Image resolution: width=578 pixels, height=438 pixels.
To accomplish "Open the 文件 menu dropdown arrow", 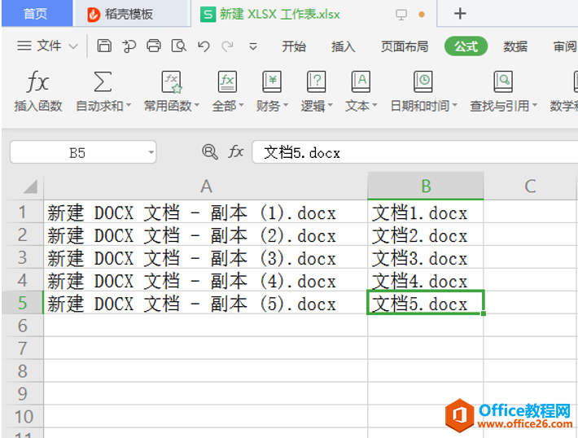I will point(73,46).
